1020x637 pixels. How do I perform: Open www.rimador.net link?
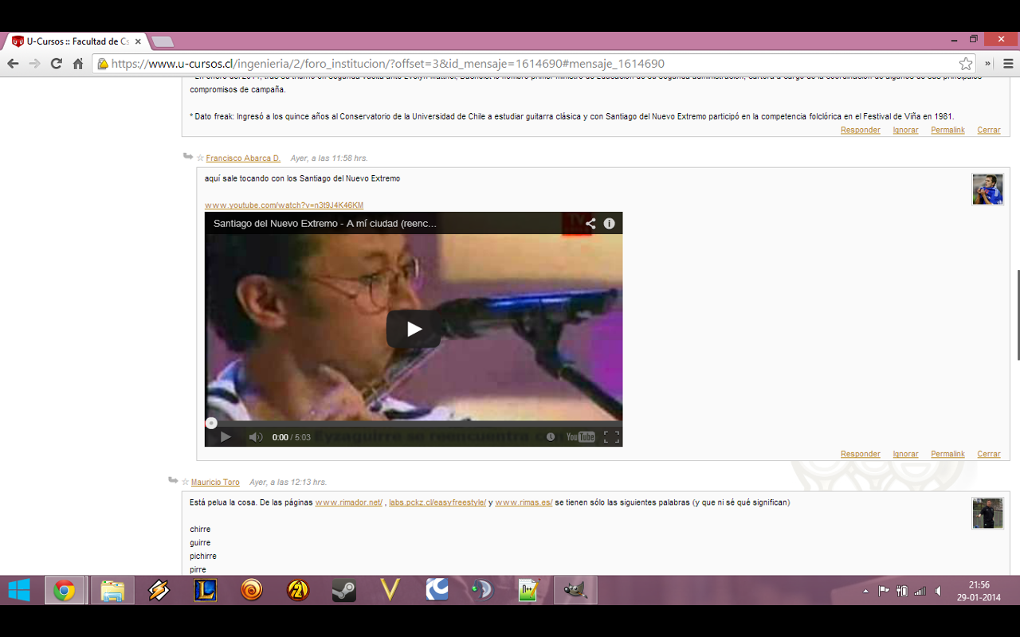pos(349,502)
